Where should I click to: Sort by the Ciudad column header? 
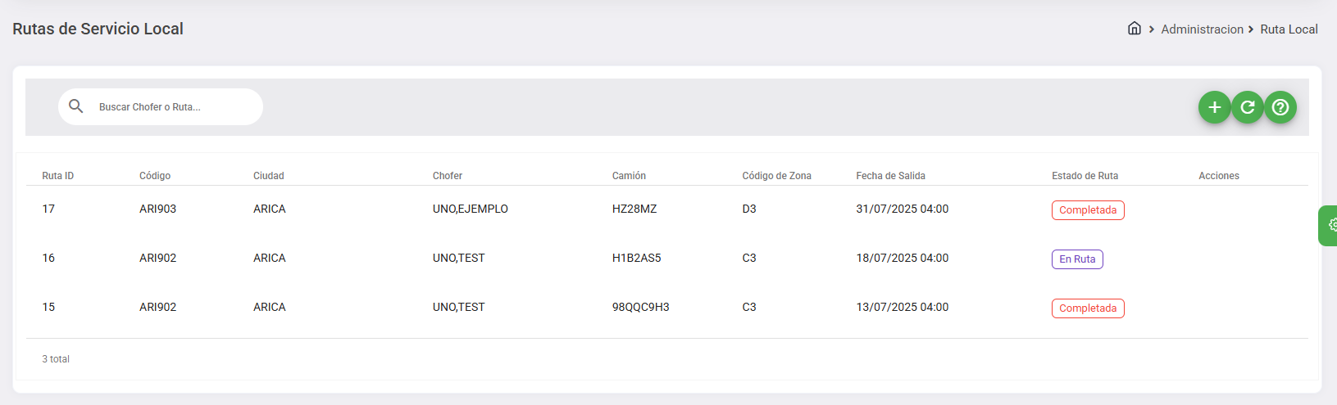click(268, 176)
